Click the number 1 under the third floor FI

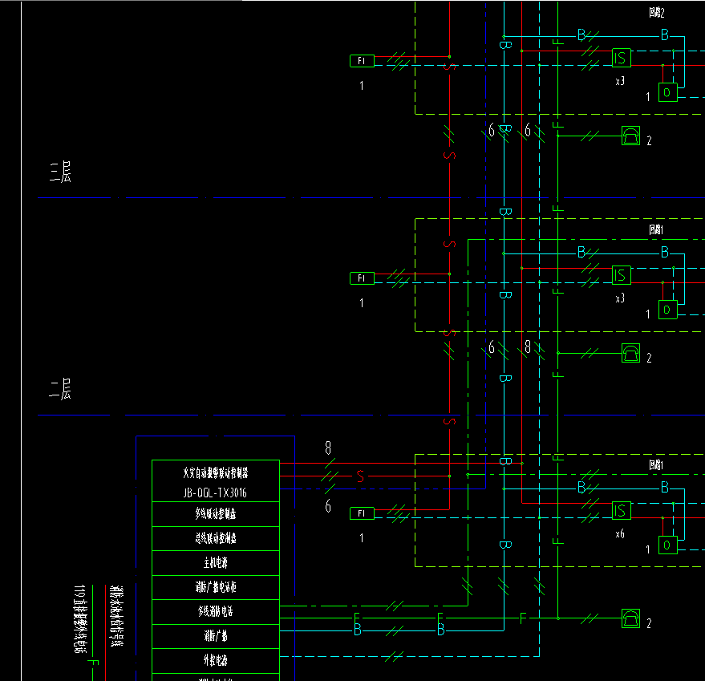pos(362,86)
